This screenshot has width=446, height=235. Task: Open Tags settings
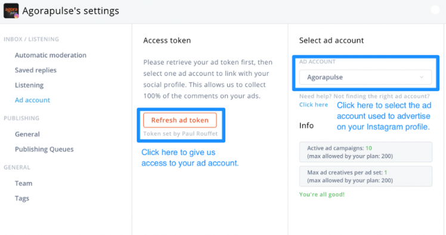coord(22,198)
